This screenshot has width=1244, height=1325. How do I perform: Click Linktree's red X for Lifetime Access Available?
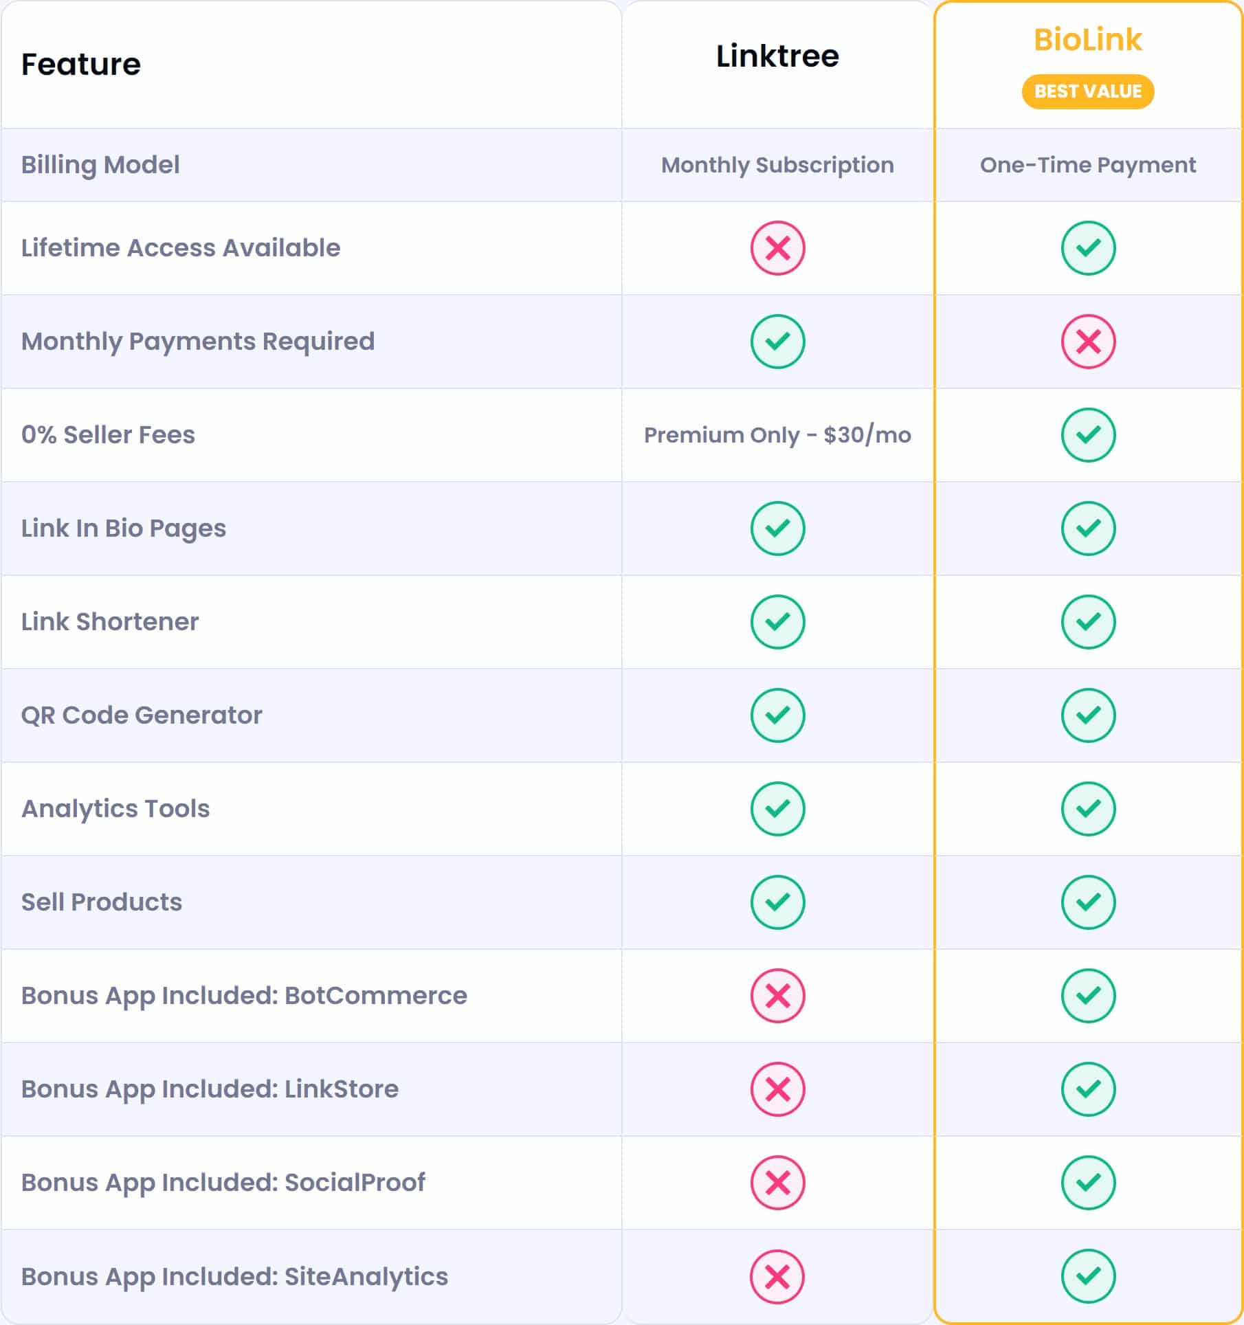[x=777, y=248]
